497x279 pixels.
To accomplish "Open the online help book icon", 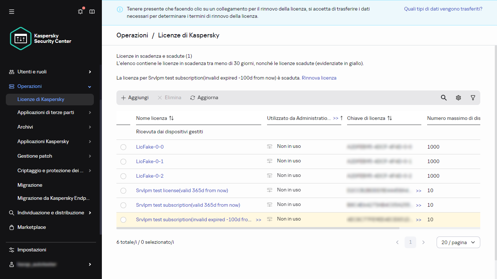I will pyautogui.click(x=92, y=12).
